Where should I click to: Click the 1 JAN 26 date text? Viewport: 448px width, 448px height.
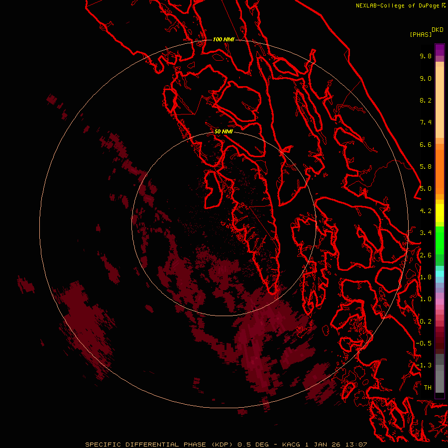[323, 445]
